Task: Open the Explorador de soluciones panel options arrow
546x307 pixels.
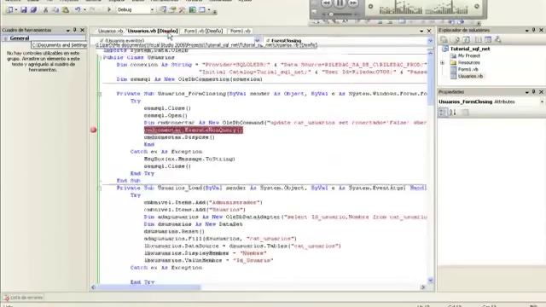Action: pos(527,31)
